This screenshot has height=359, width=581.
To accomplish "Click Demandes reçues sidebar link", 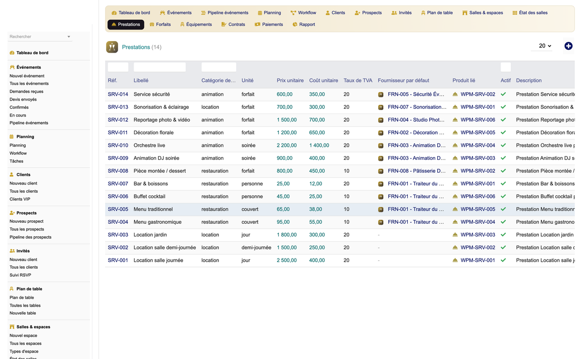I will (27, 91).
